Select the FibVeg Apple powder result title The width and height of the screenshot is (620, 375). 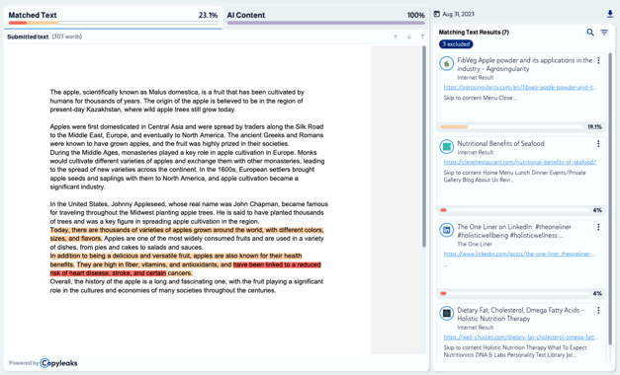pos(525,64)
